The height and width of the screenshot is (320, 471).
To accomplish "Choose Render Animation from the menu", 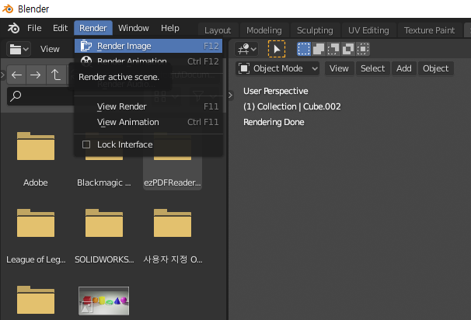I will point(148,61).
